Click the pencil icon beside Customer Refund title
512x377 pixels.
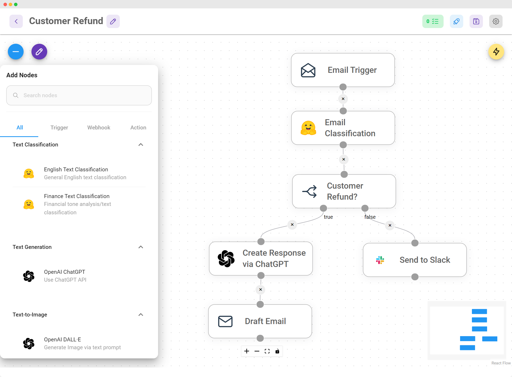click(x=113, y=21)
